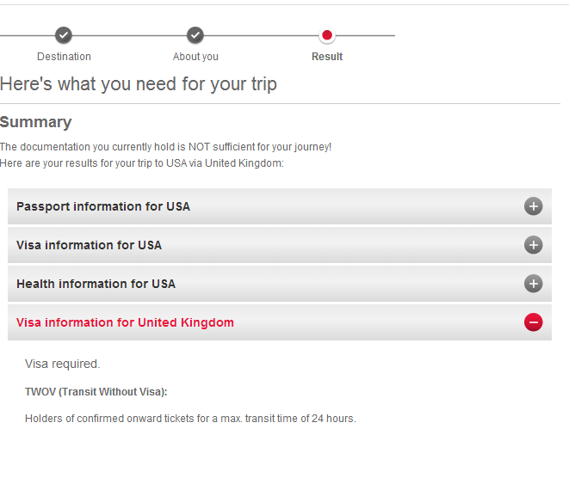Click the Destination step checkmark icon

64,35
